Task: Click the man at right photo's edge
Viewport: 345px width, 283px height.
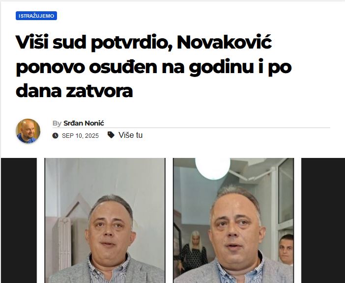Action: [286, 250]
